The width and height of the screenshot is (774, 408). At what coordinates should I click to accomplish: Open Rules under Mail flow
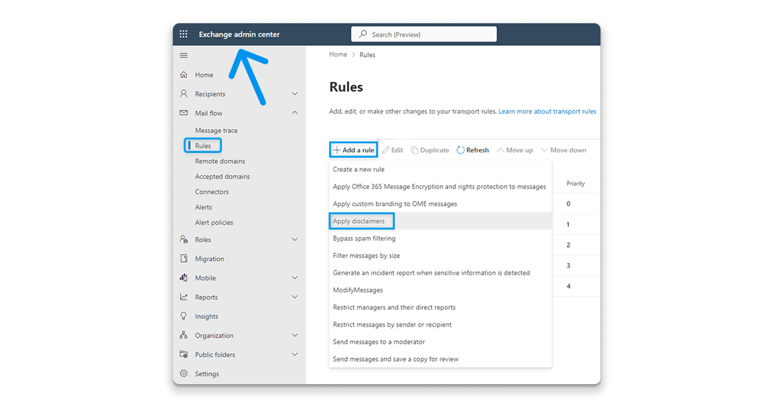pyautogui.click(x=203, y=146)
